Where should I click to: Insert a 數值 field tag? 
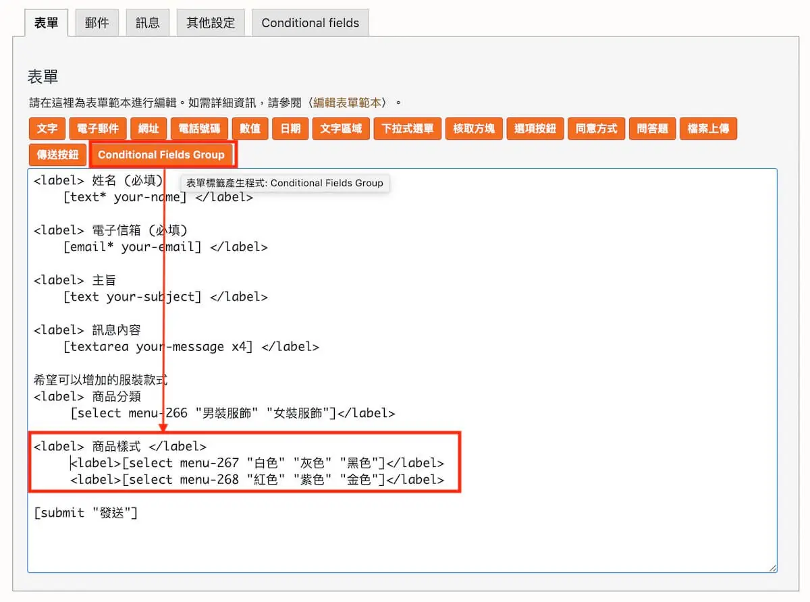coord(250,128)
